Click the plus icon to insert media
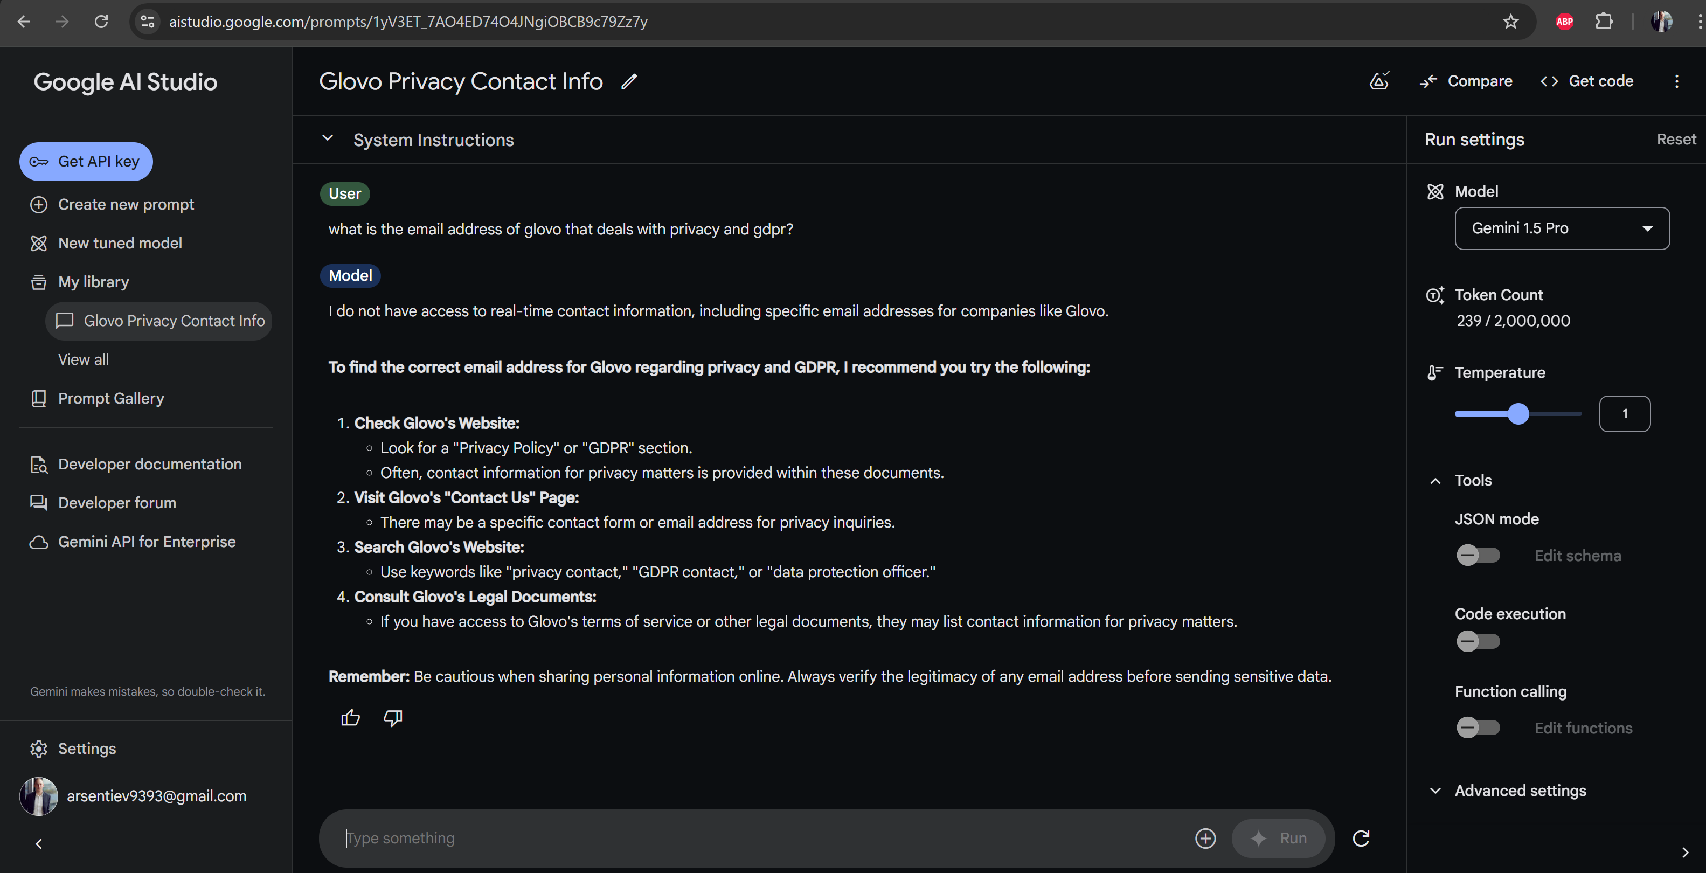 1205,839
